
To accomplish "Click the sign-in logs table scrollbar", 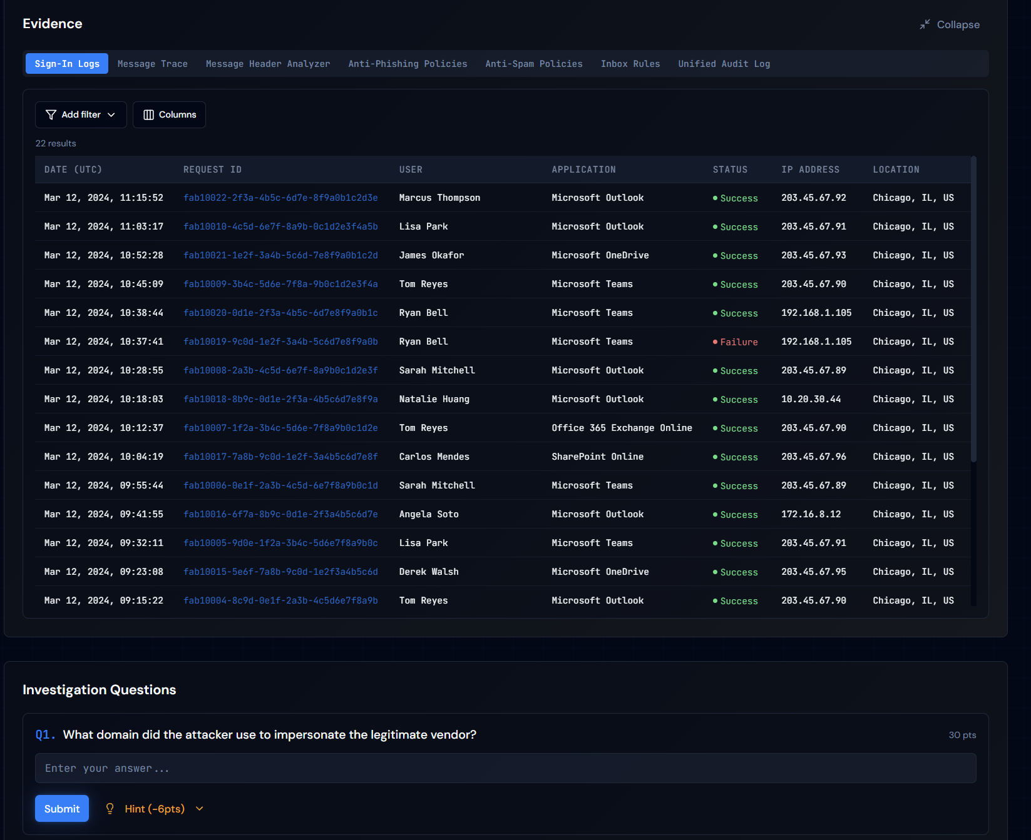I will point(973,310).
